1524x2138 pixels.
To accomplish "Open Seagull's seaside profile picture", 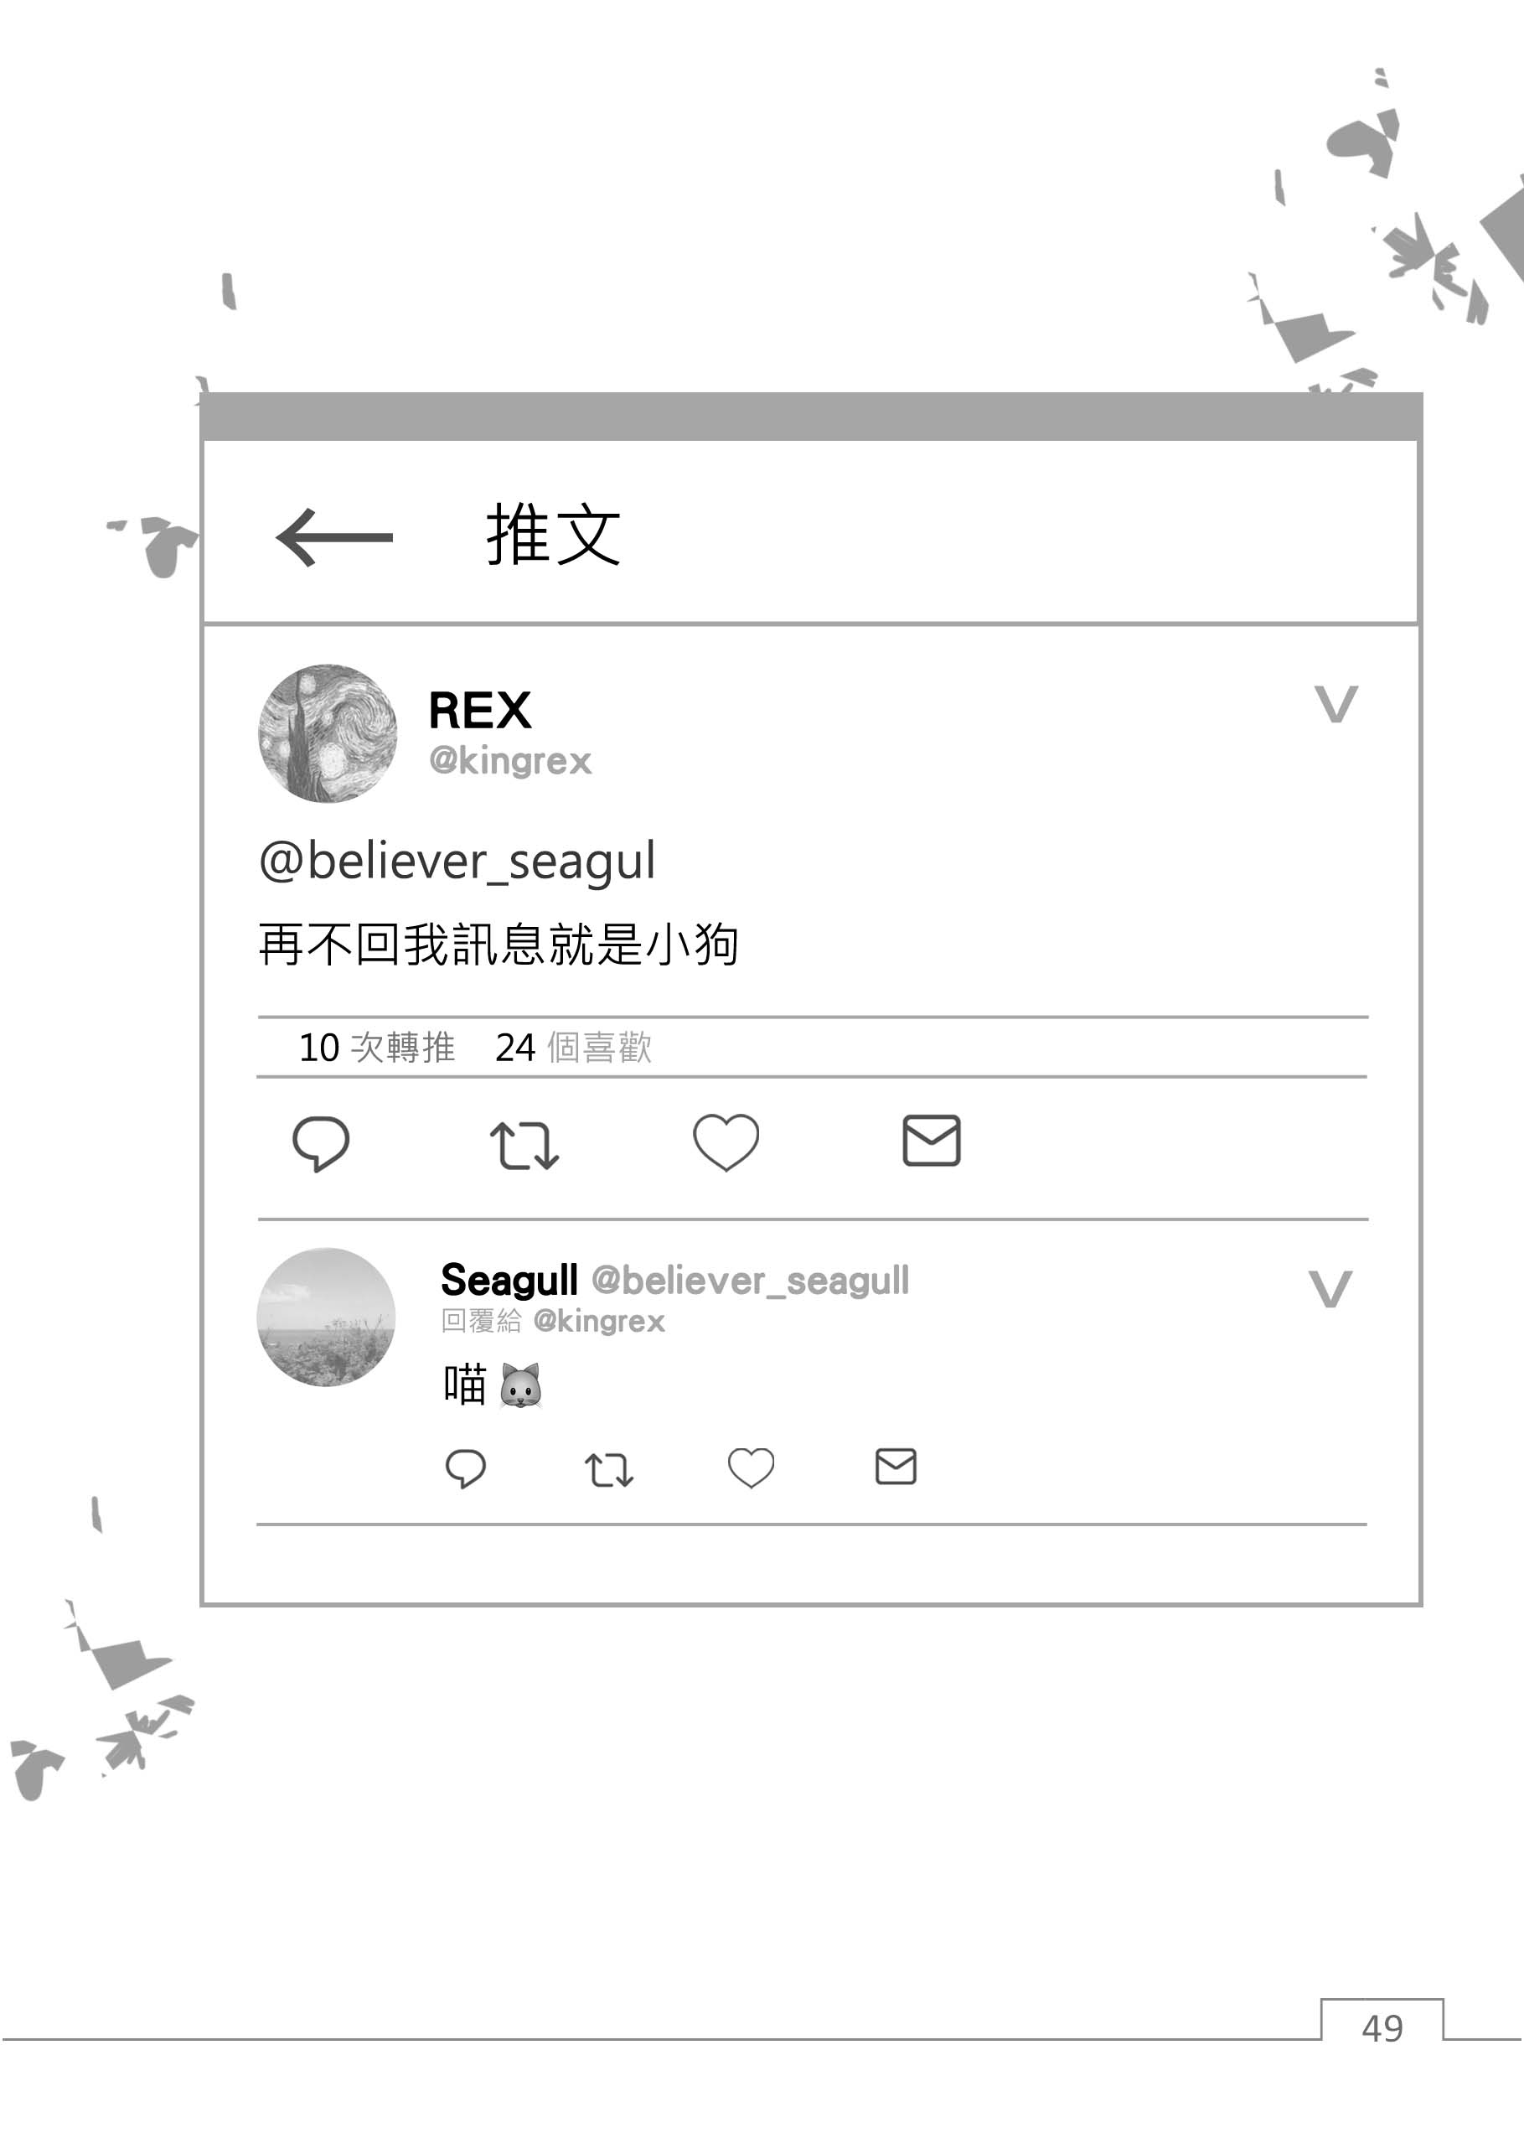I will pyautogui.click(x=326, y=1317).
